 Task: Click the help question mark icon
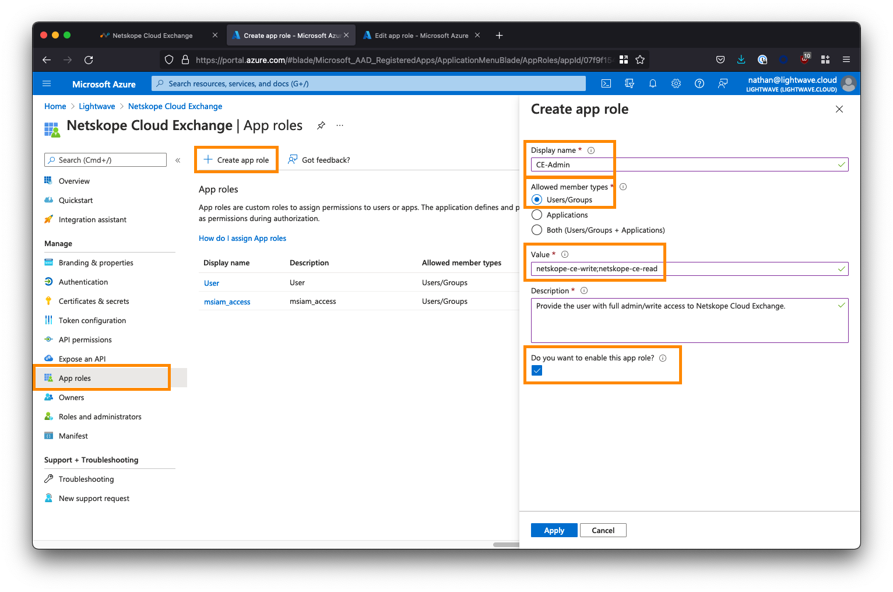click(699, 83)
